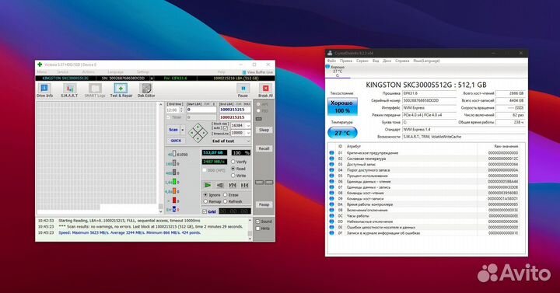560x293 pixels.
Task: Open the Справка menu in CrystalDiskInfo
Action: [402, 61]
